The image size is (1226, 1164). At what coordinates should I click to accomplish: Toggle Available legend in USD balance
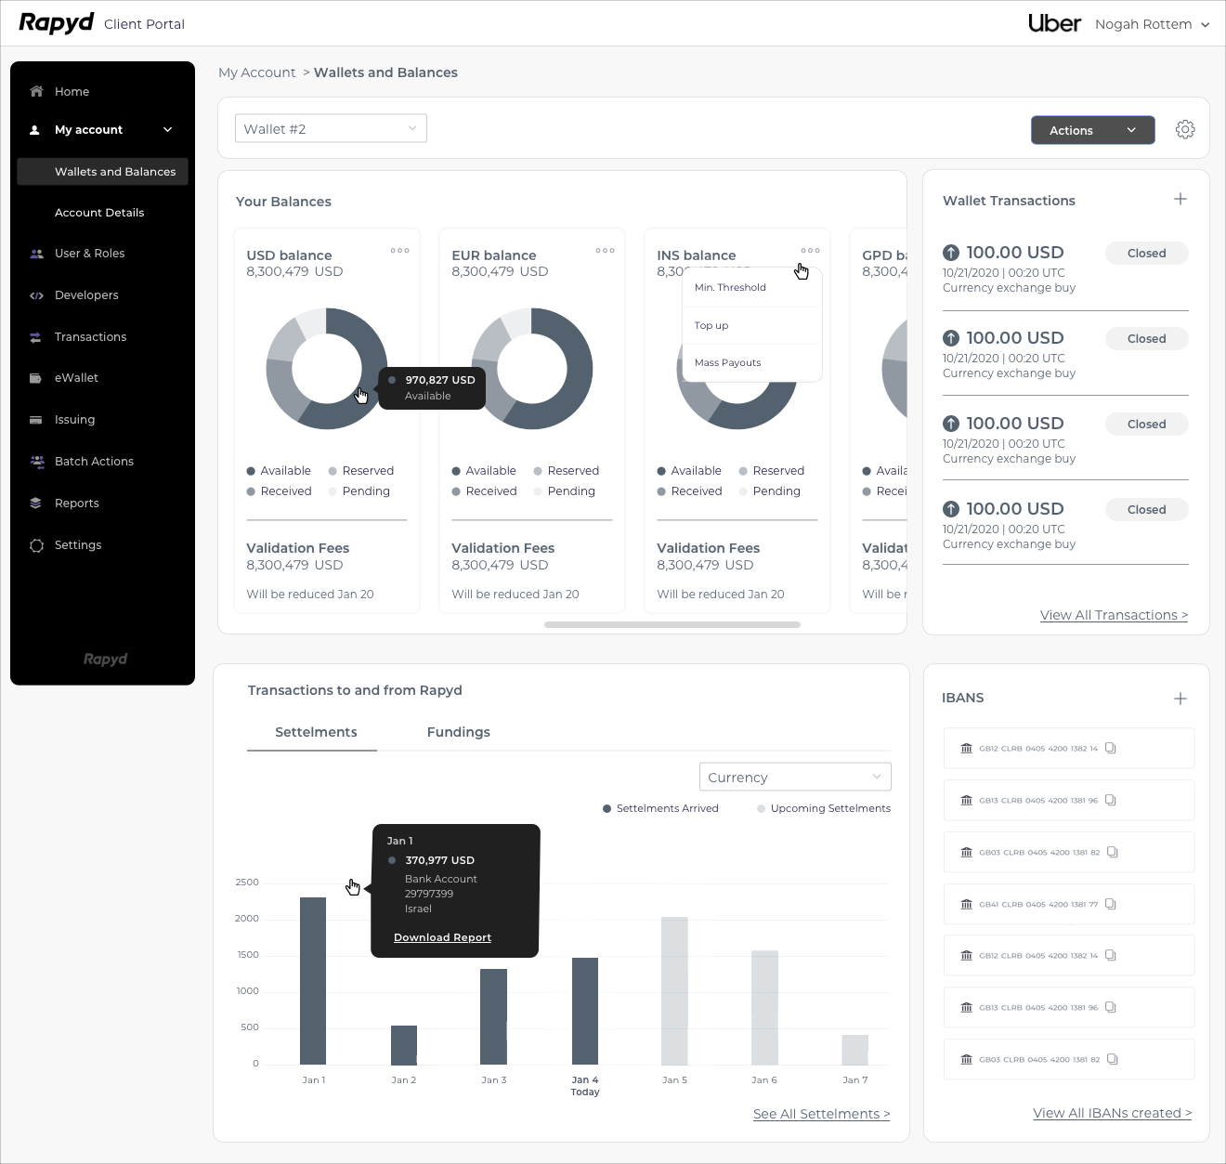click(x=279, y=471)
